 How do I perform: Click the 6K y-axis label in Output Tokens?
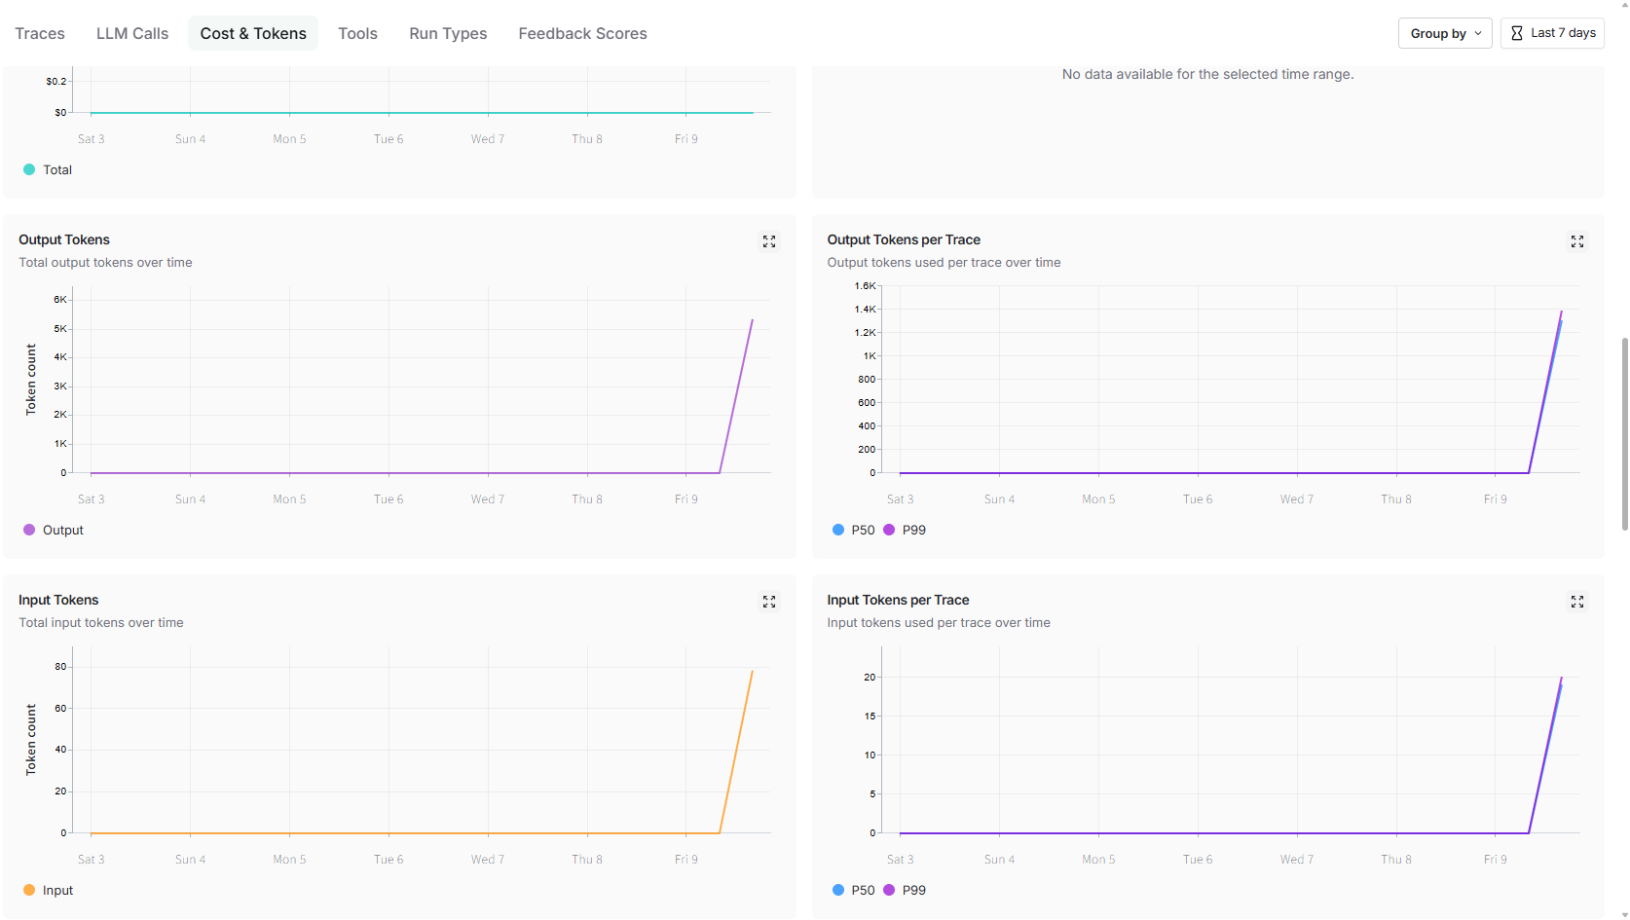60,300
